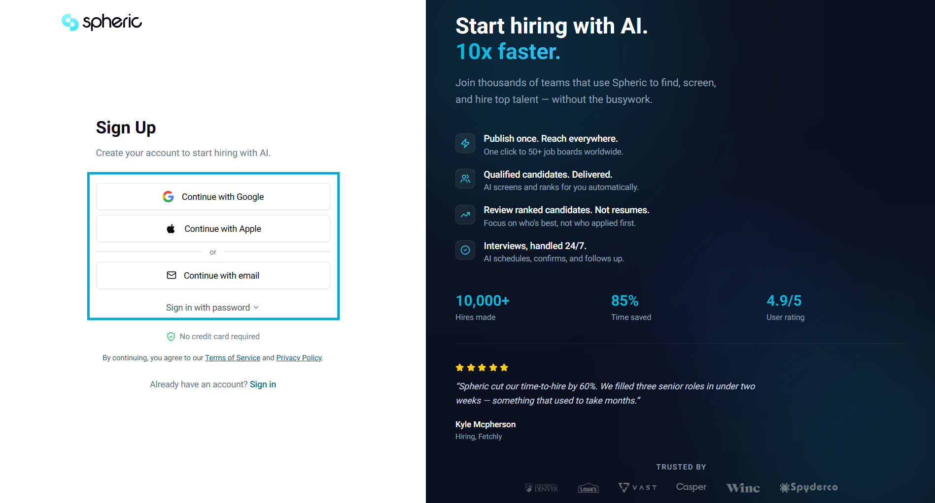Open the Terms of Service link
Screen dimensions: 935x503
tap(233, 358)
